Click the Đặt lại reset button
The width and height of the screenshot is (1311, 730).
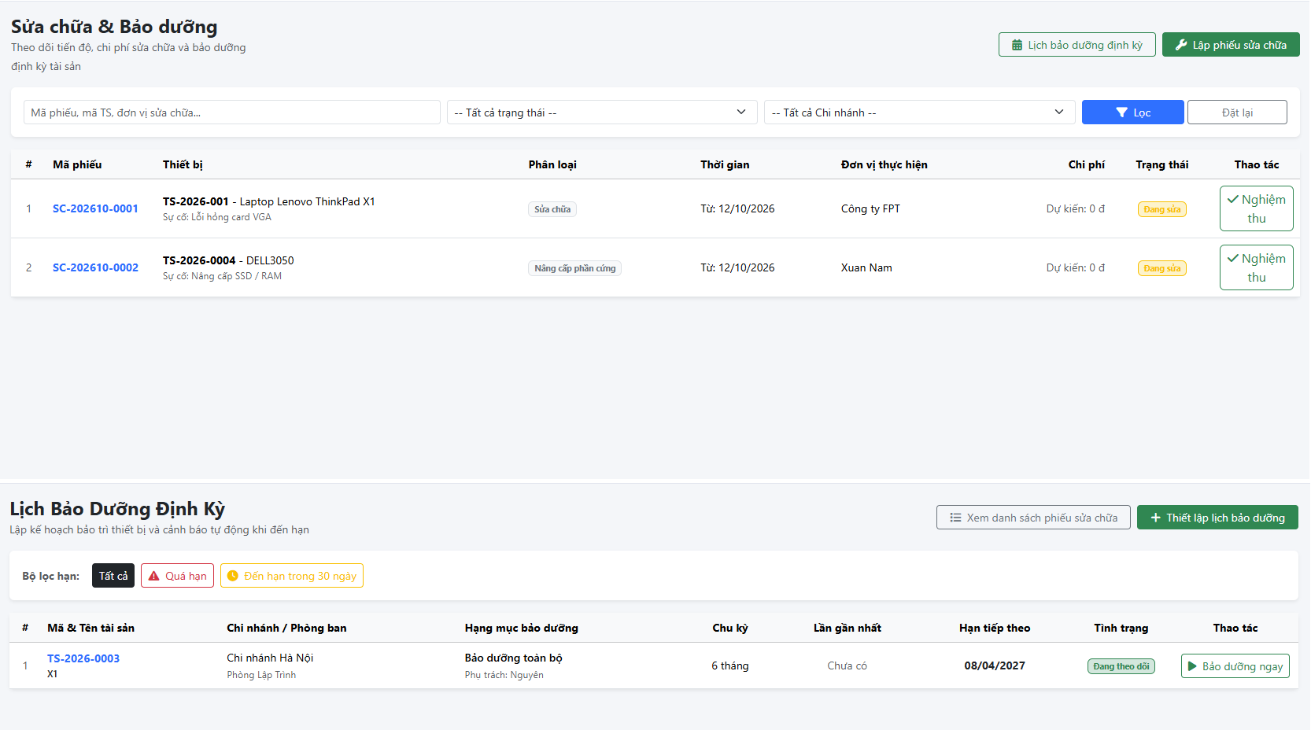point(1237,112)
